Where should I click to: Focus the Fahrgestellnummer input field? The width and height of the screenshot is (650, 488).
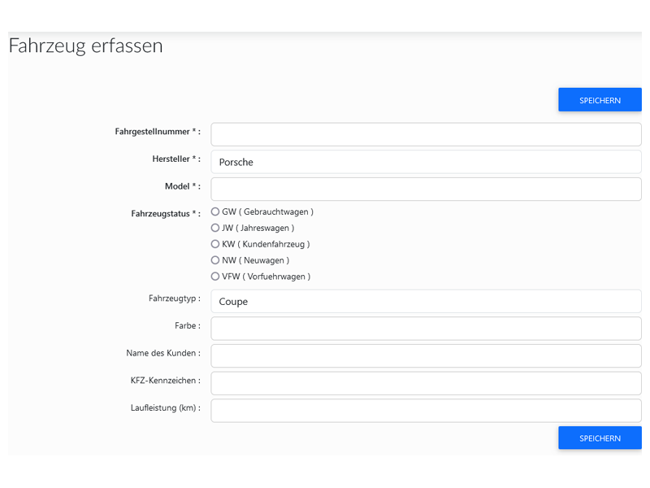click(x=426, y=134)
